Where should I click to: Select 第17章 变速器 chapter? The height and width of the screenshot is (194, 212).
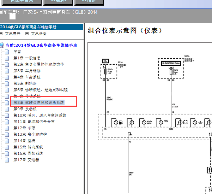click(x=26, y=160)
